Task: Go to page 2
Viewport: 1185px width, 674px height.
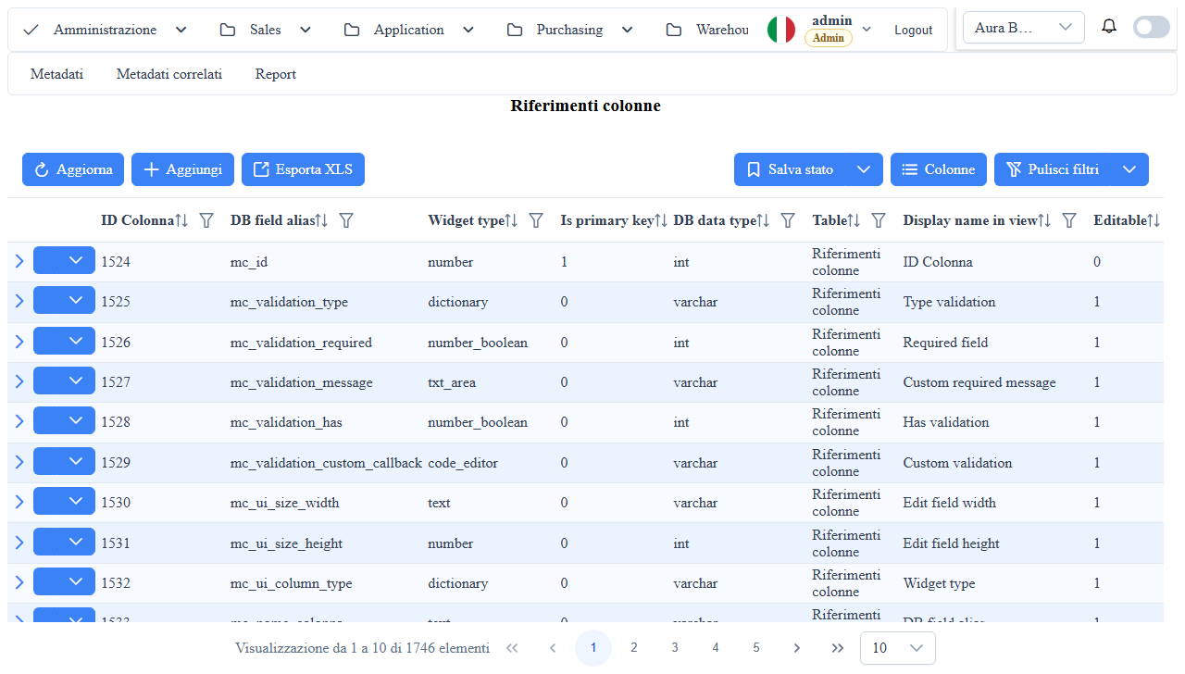Action: (634, 648)
